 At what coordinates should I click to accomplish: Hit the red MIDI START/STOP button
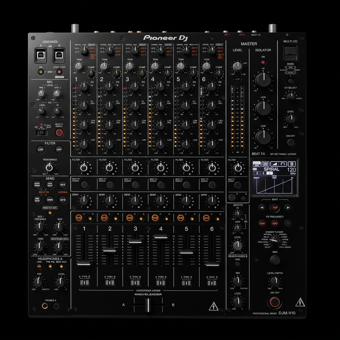pyautogui.click(x=59, y=72)
